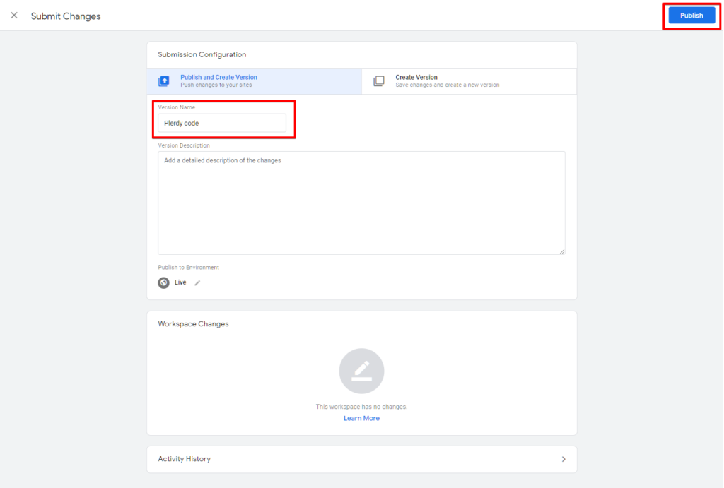Close the Submit Changes dialog
The height and width of the screenshot is (488, 724).
coord(14,16)
